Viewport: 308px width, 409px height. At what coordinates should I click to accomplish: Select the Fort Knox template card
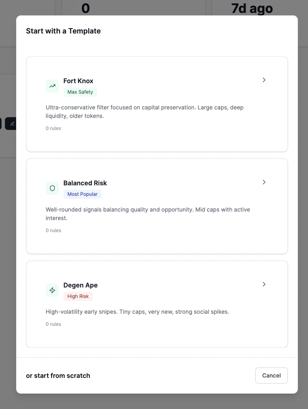point(157,104)
